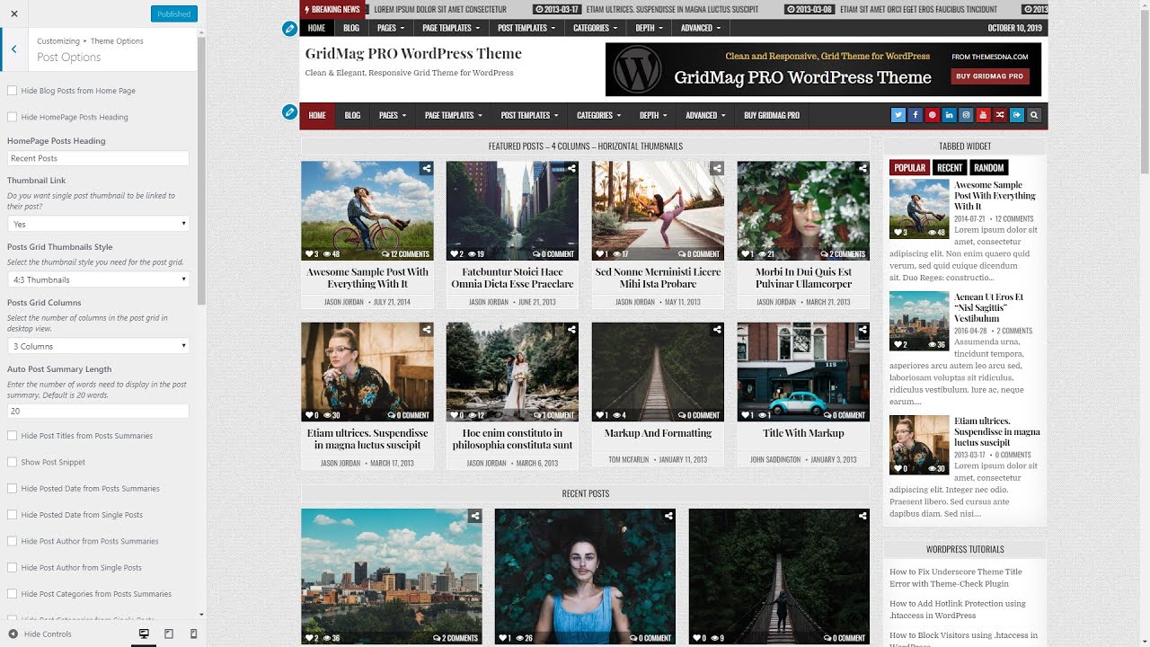The image size is (1150, 647).
Task: Expand Post Templates in primary menu
Action: (529, 115)
